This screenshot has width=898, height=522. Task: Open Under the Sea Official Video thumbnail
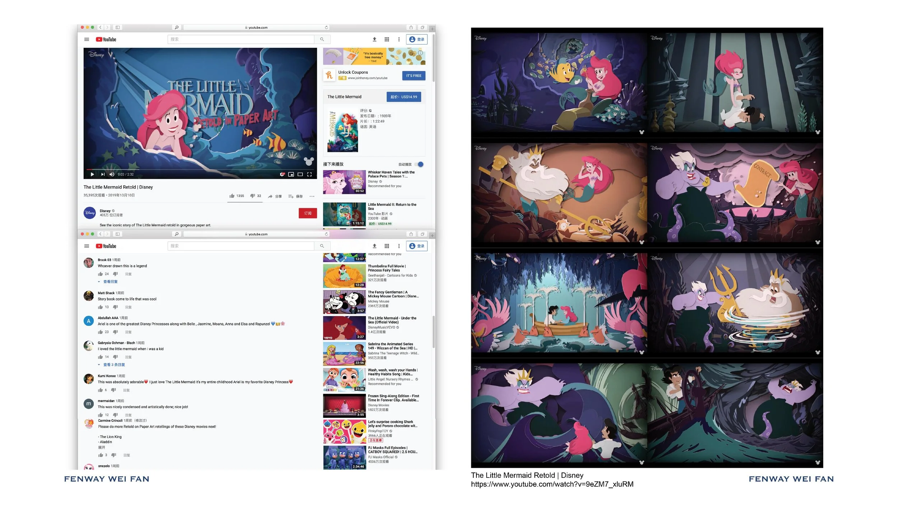[x=344, y=328]
